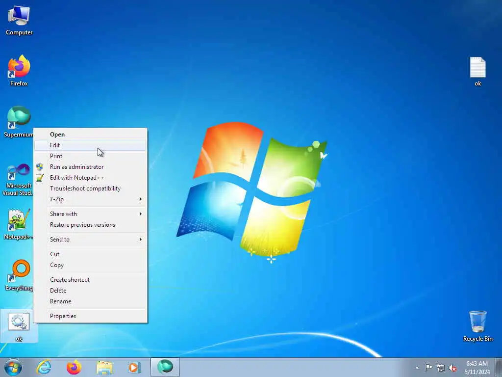The height and width of the screenshot is (377, 502).
Task: Open Windows Explorer from taskbar
Action: pos(105,368)
